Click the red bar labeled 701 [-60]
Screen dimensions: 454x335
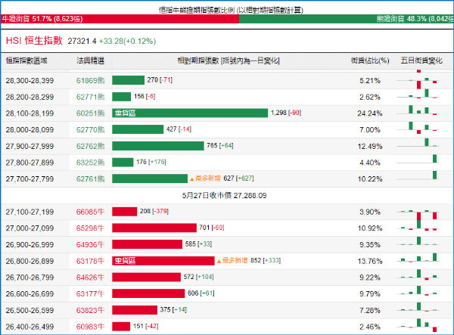(x=154, y=228)
